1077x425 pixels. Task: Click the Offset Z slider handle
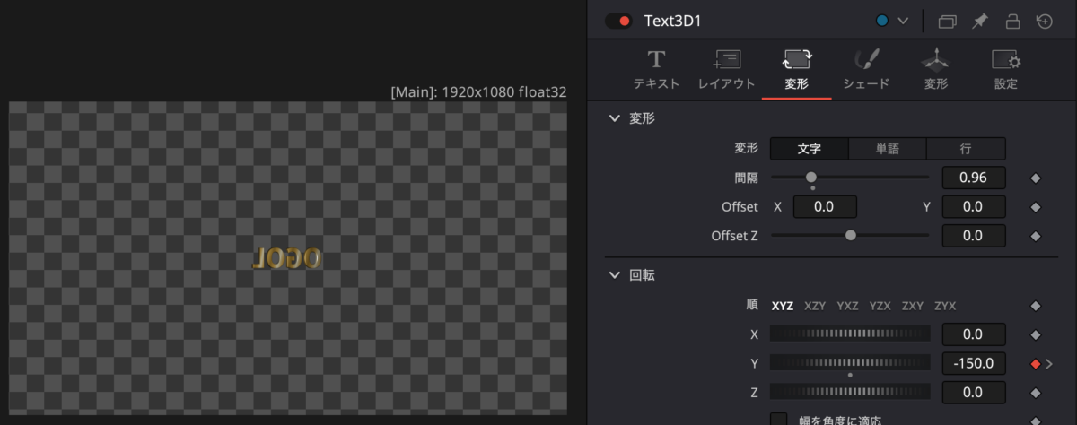pyautogui.click(x=851, y=236)
